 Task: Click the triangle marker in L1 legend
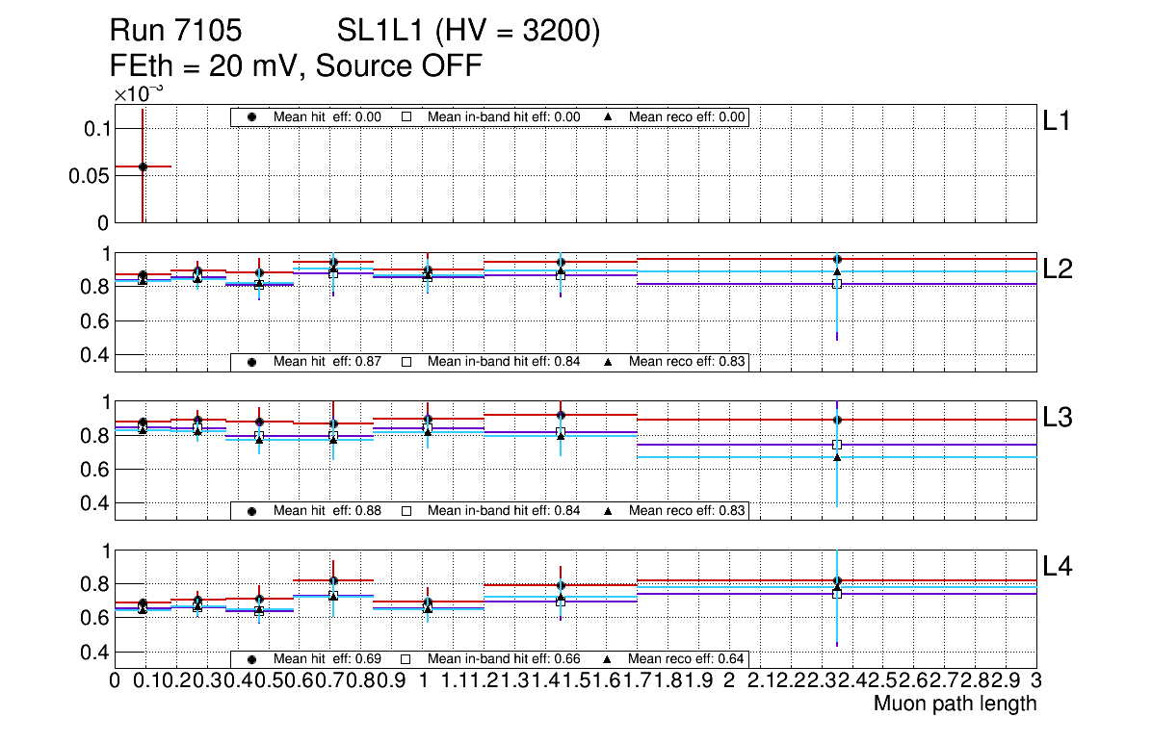608,116
